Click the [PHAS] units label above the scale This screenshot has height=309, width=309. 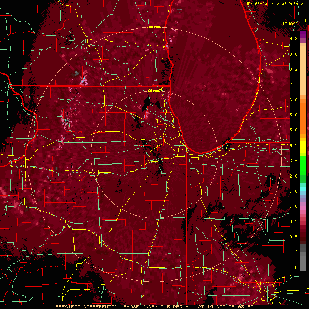coord(290,24)
